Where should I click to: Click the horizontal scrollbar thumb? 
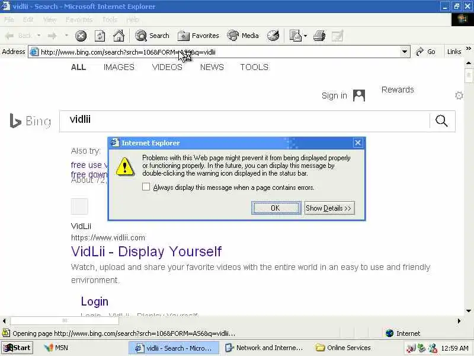coord(65,320)
